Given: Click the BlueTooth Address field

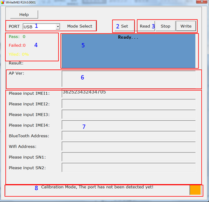Looking at the screenshot, I should click(129, 136).
